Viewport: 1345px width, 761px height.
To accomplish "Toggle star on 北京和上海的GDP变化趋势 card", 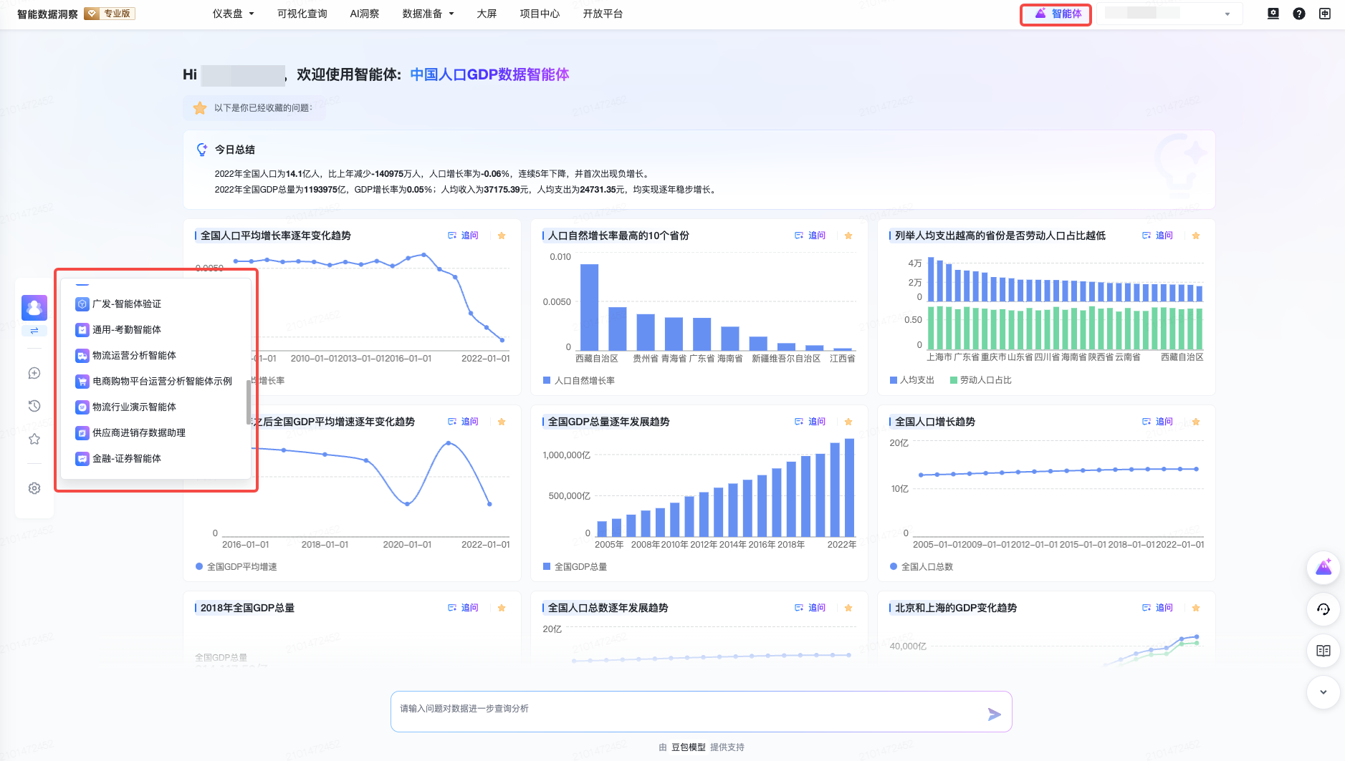I will click(x=1196, y=608).
